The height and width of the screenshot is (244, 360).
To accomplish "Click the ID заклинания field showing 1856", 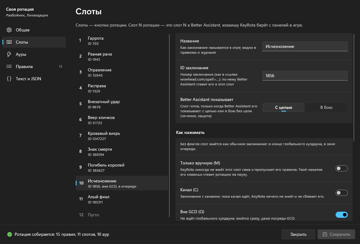I will (x=305, y=76).
